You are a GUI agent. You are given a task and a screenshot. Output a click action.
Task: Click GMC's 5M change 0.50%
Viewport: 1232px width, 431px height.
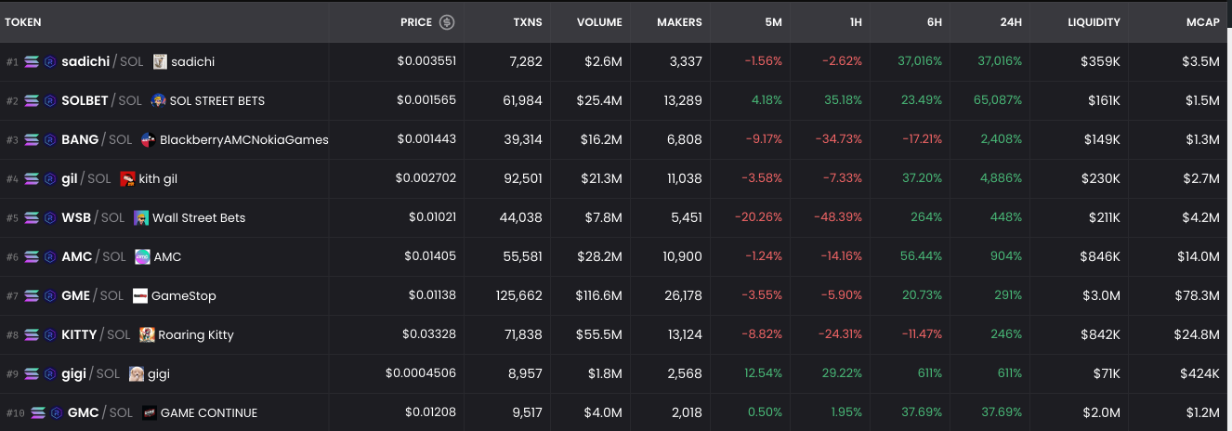coord(765,412)
